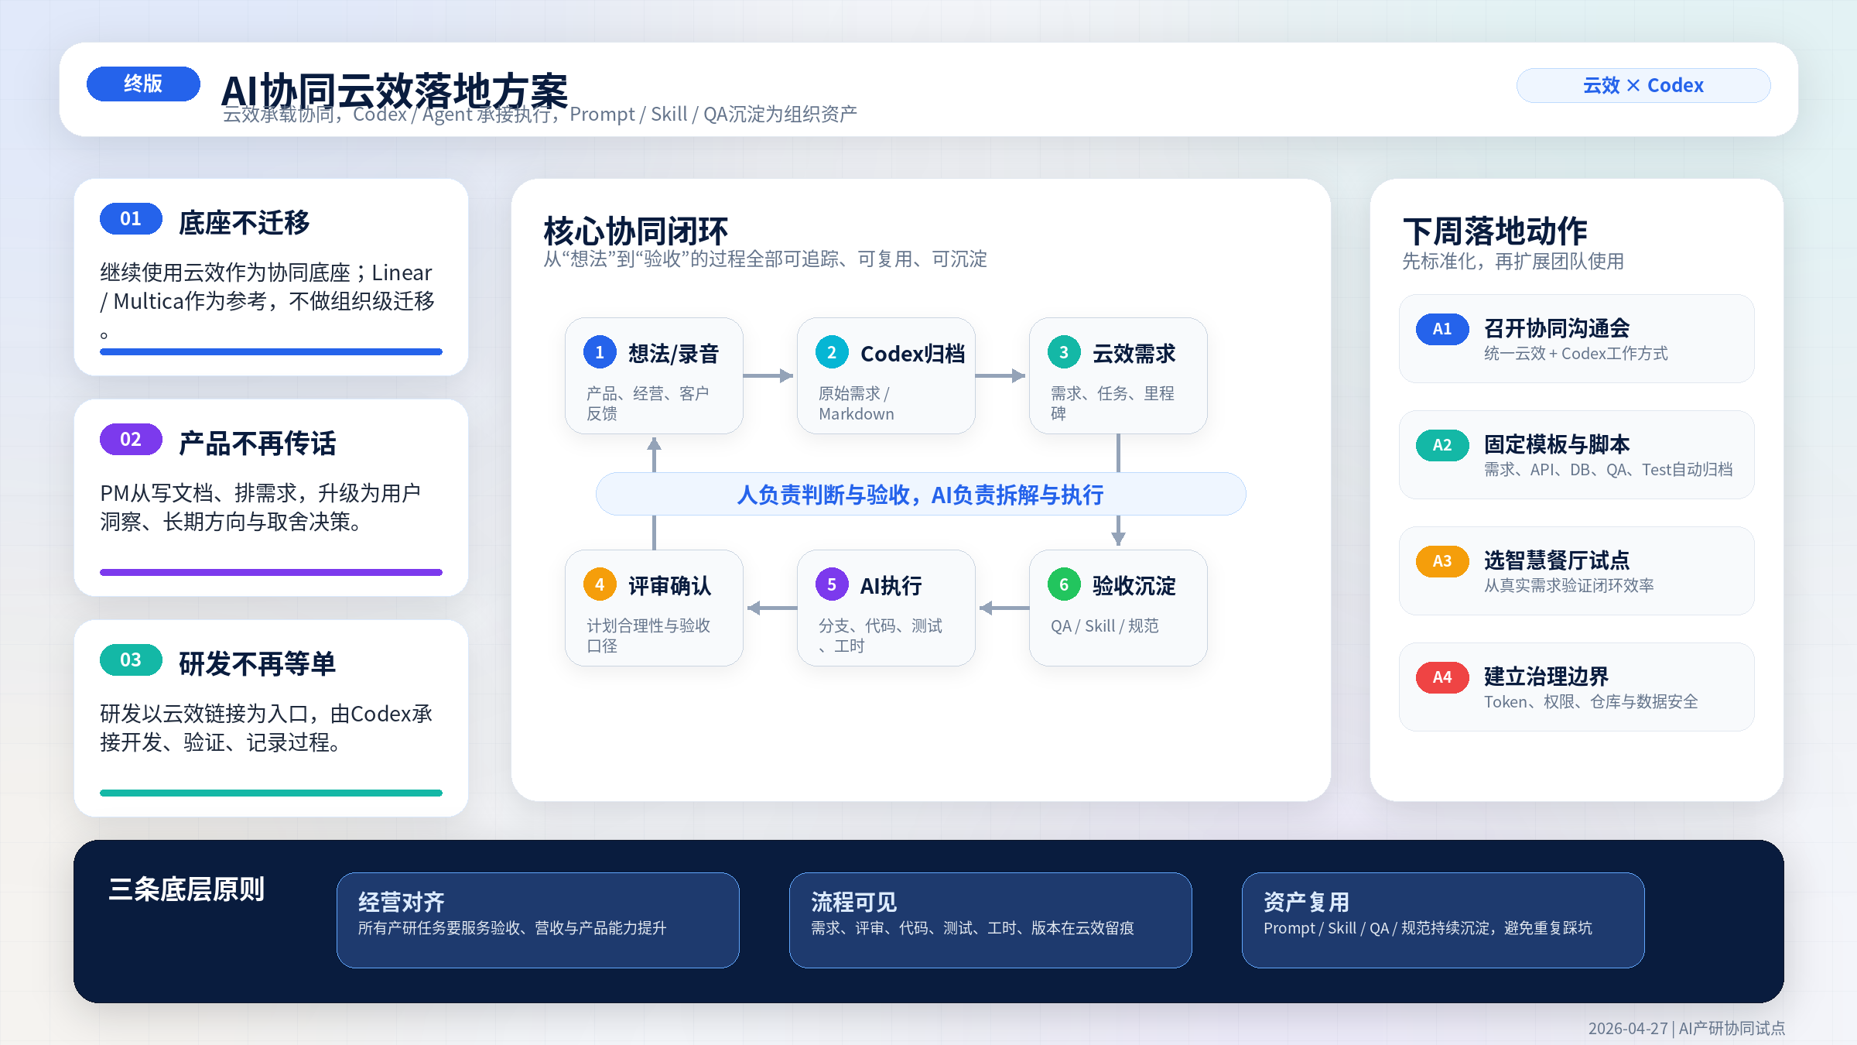The width and height of the screenshot is (1857, 1045).
Task: Select the AI执行 step title
Action: click(x=891, y=586)
